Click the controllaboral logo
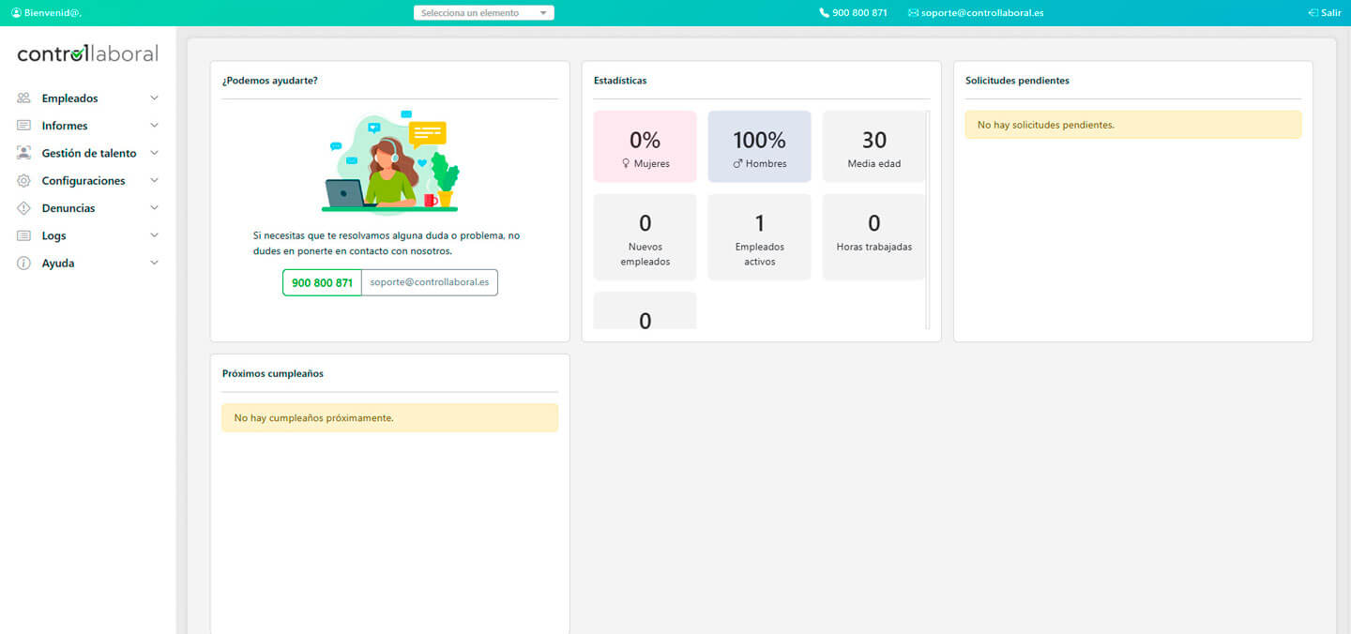The width and height of the screenshot is (1351, 634). coord(87,53)
